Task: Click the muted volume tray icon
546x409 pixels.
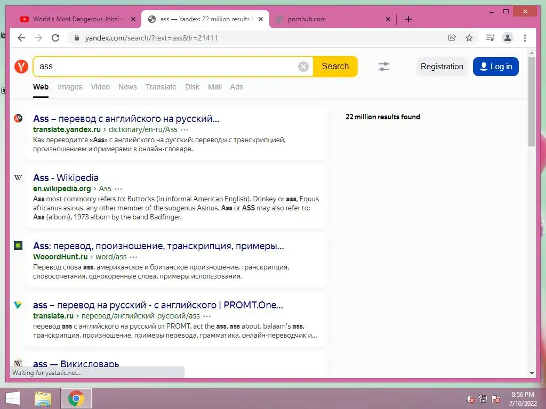Action: (x=470, y=399)
